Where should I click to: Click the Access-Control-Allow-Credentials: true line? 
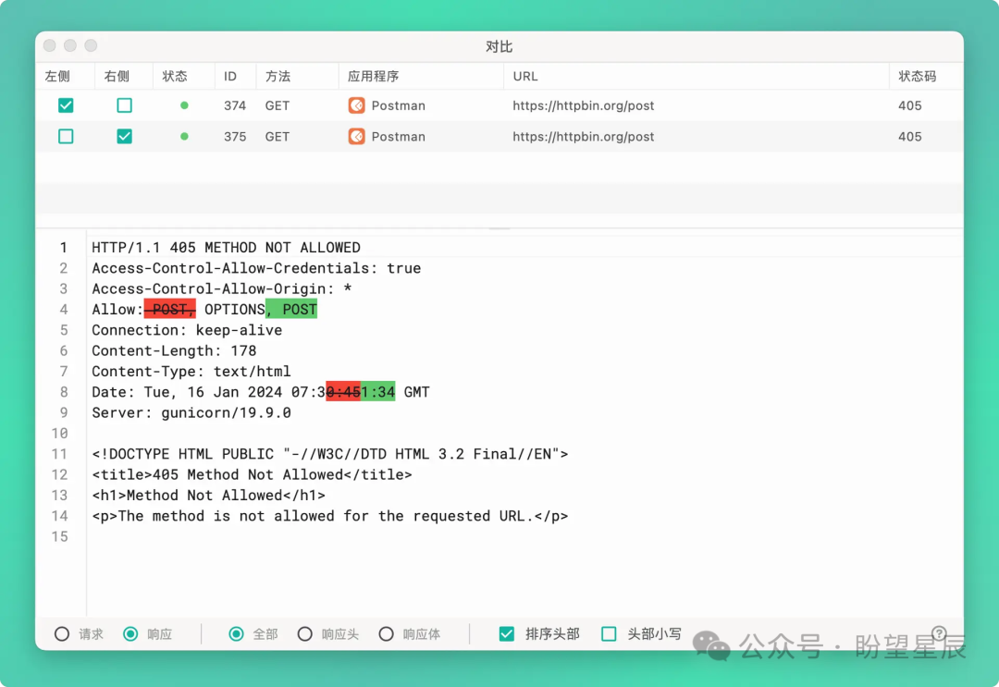(256, 268)
